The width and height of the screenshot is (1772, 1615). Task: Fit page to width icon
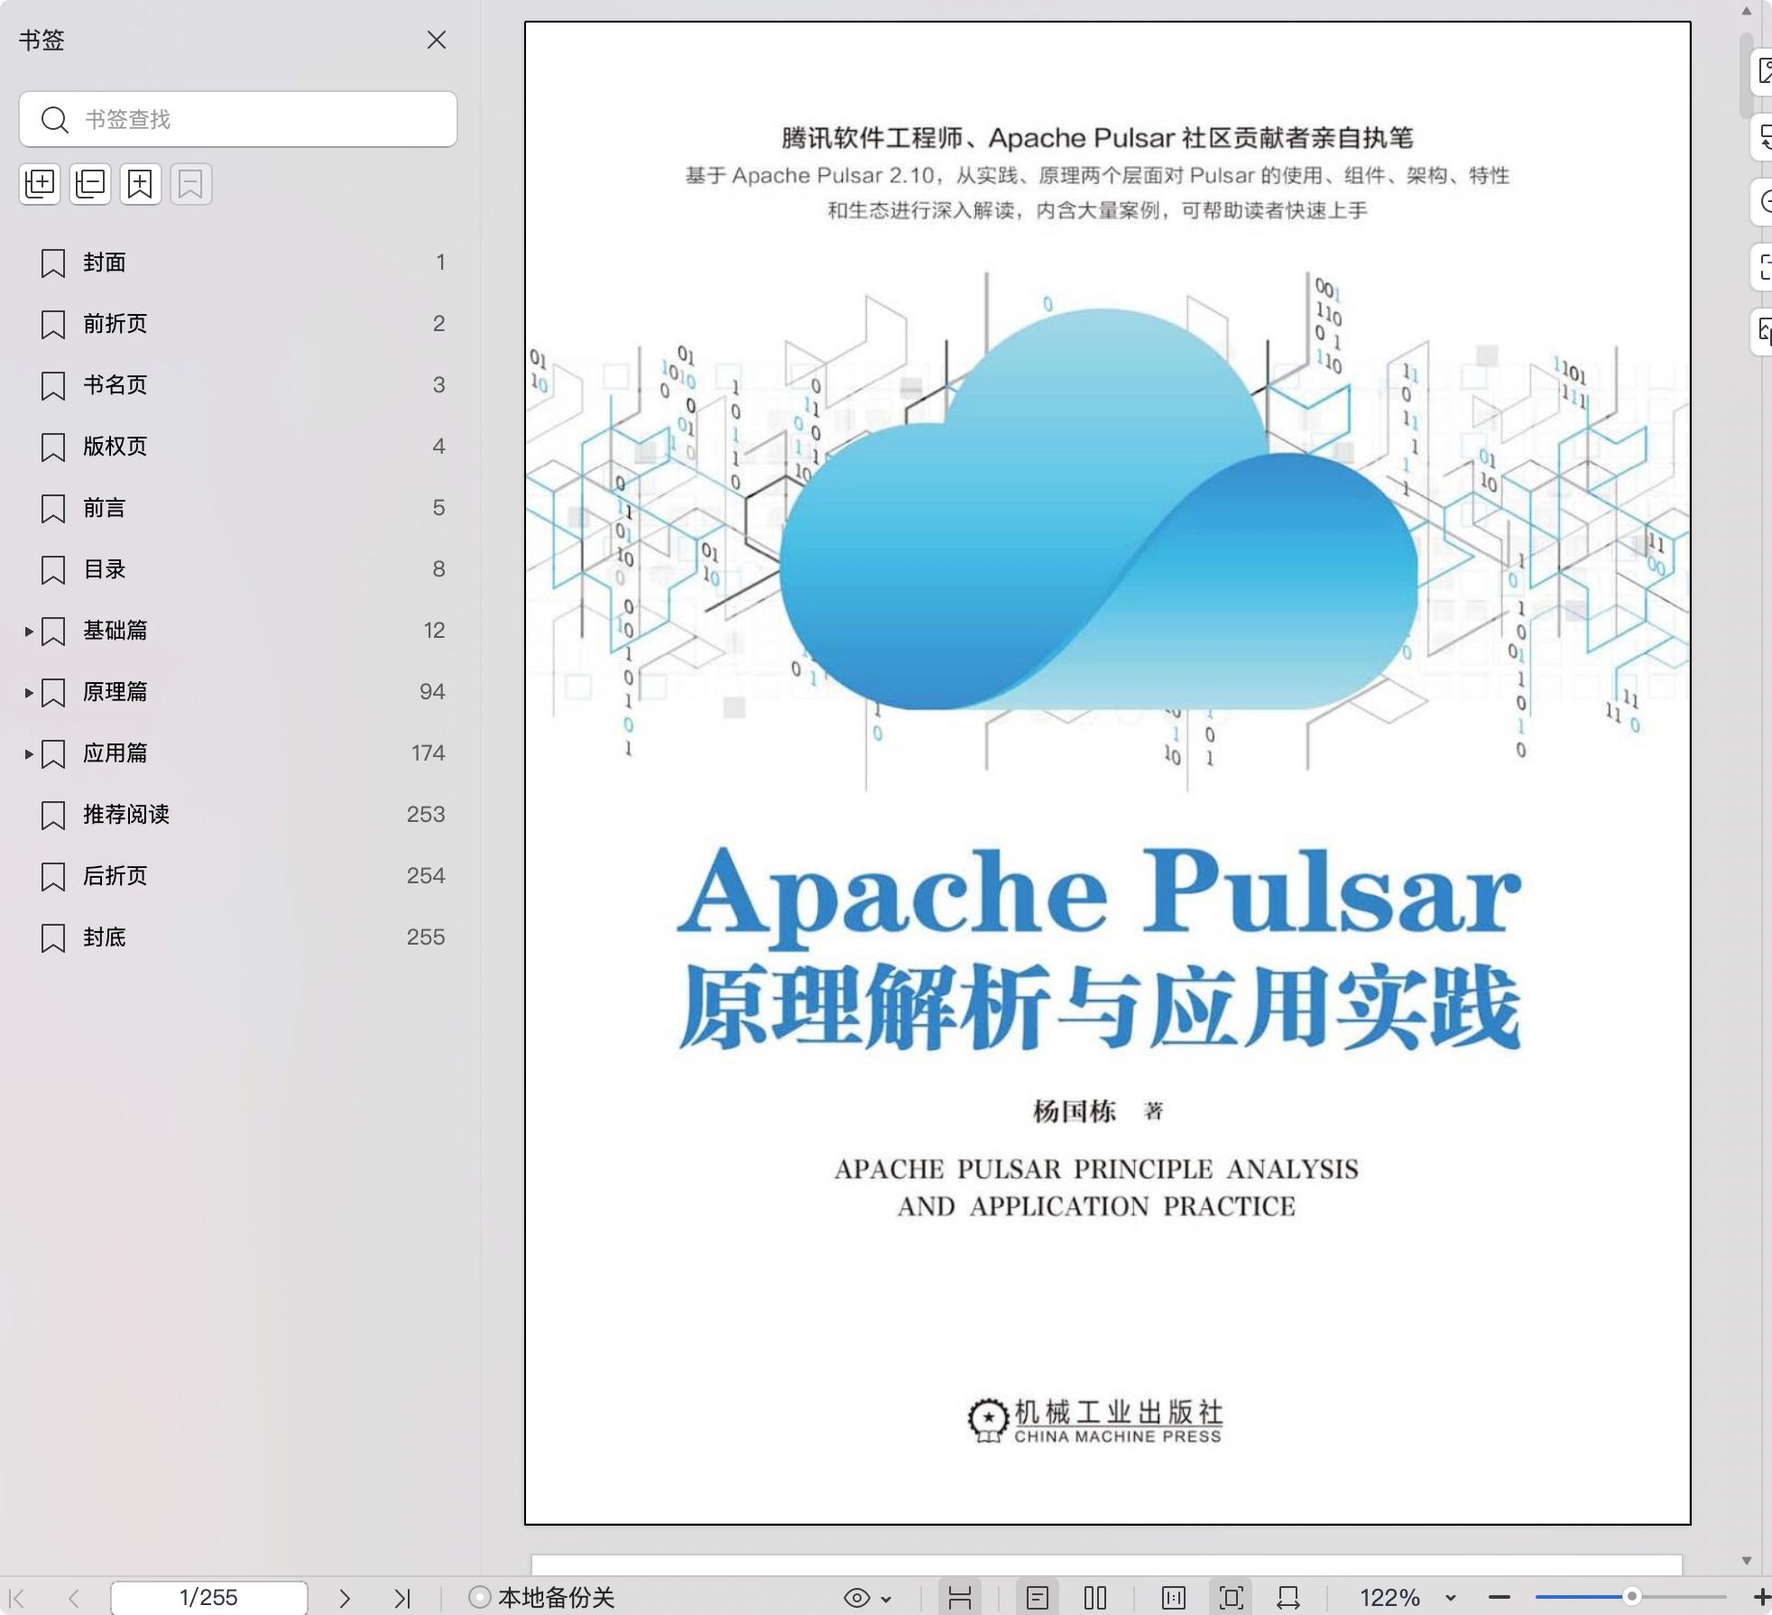1288,1598
